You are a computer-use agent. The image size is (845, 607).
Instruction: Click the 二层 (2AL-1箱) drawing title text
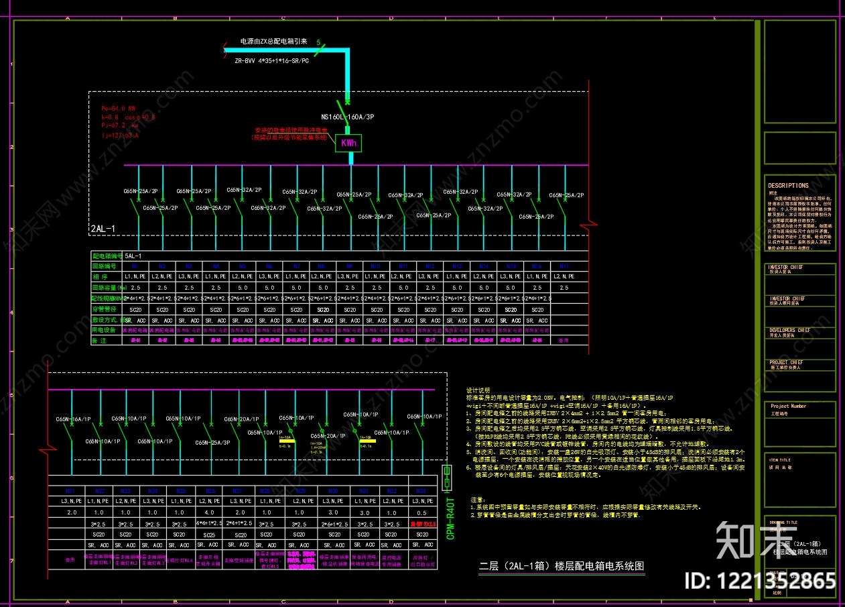click(562, 566)
